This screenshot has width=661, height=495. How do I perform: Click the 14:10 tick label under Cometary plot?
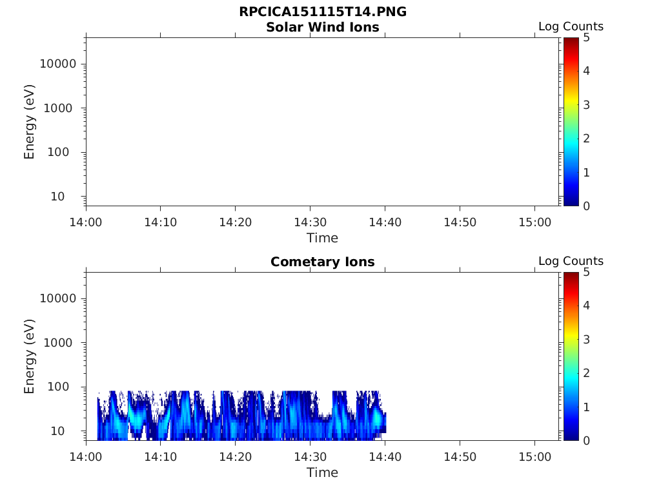point(161,457)
